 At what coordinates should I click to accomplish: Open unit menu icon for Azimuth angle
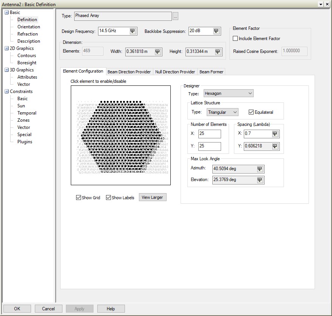point(260,169)
